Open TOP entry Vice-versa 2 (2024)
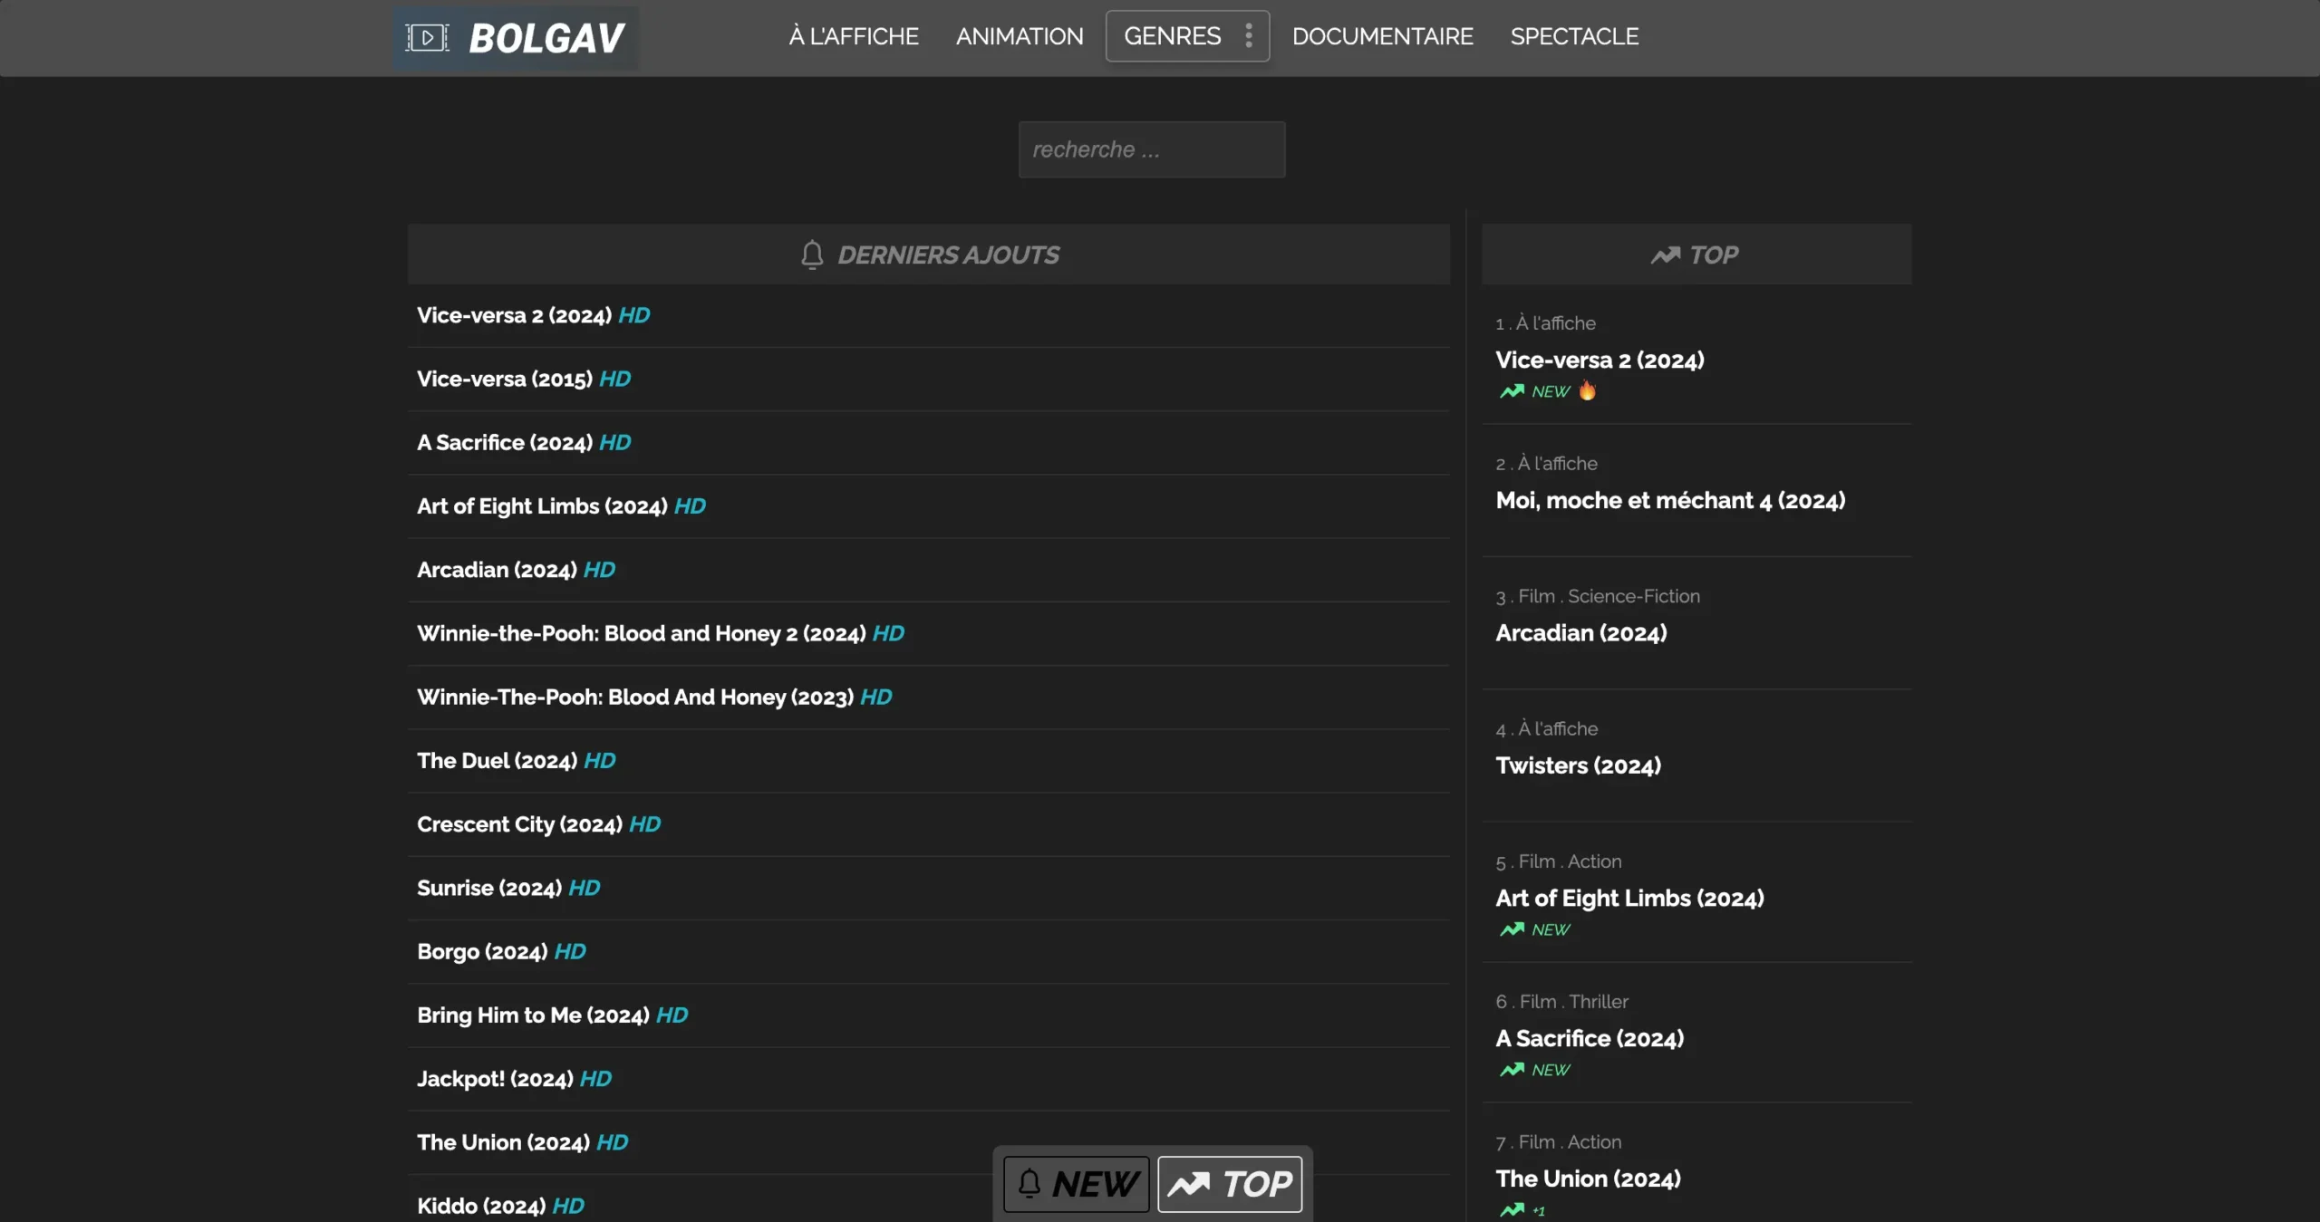The width and height of the screenshot is (2320, 1222). click(1600, 360)
